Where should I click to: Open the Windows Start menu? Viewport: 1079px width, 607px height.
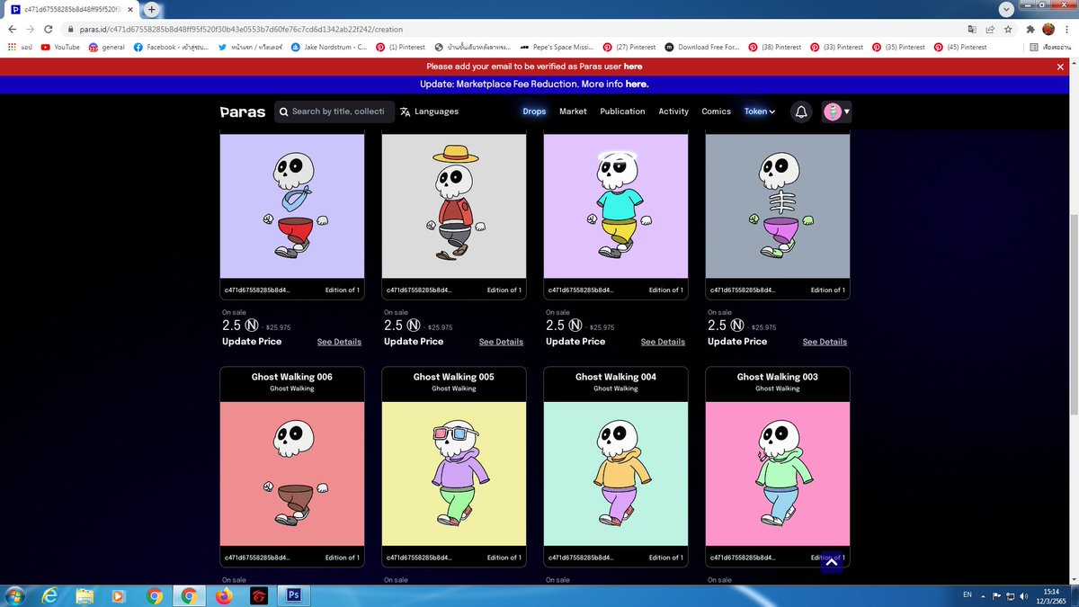click(x=15, y=595)
